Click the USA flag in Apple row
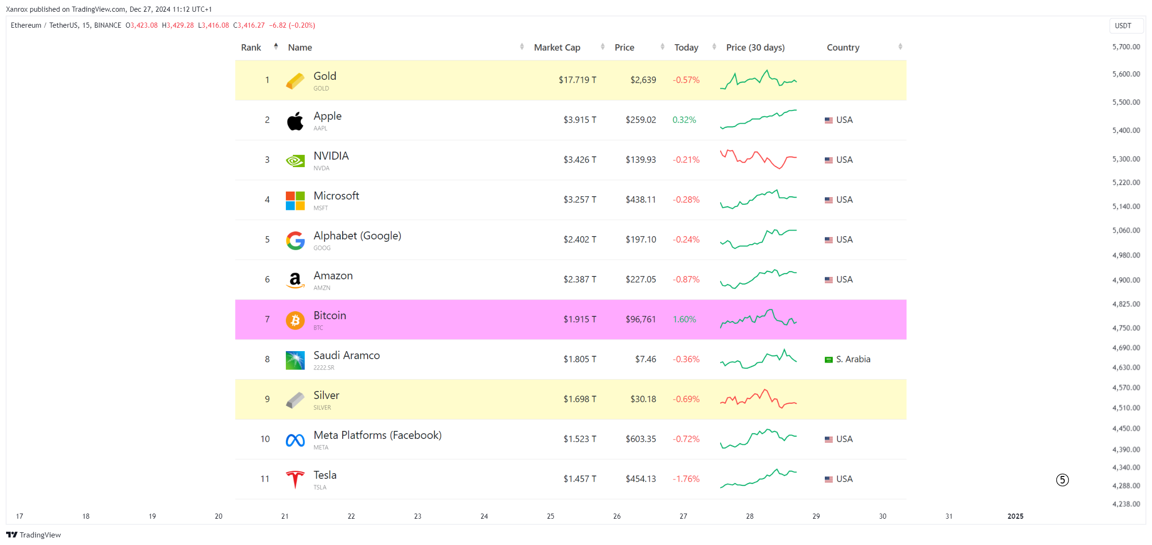Image resolution: width=1152 pixels, height=545 pixels. click(829, 120)
